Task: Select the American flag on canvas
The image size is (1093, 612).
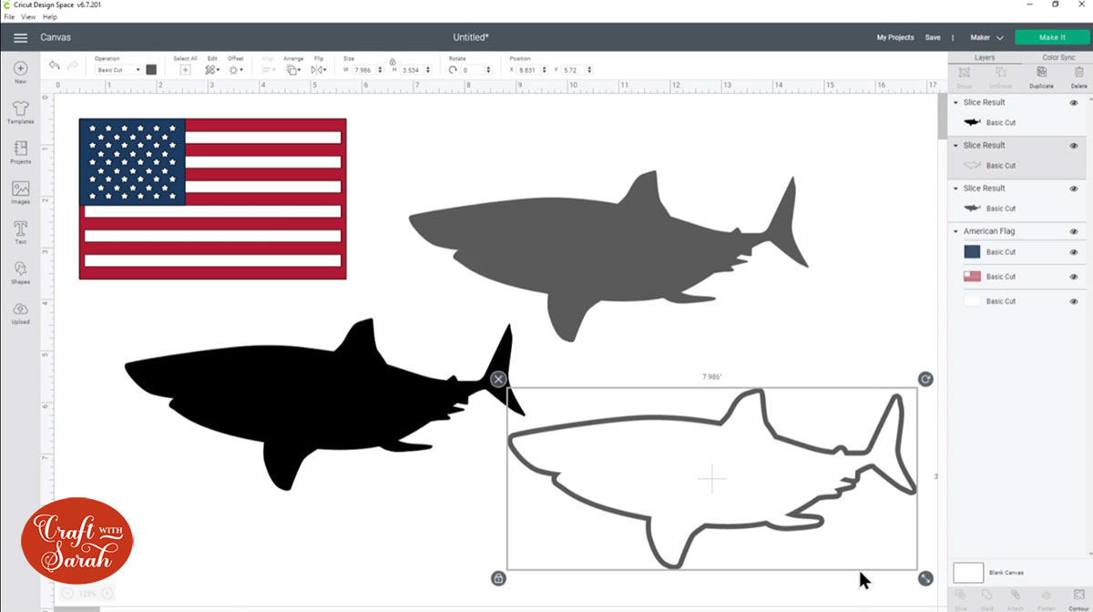Action: click(x=212, y=199)
